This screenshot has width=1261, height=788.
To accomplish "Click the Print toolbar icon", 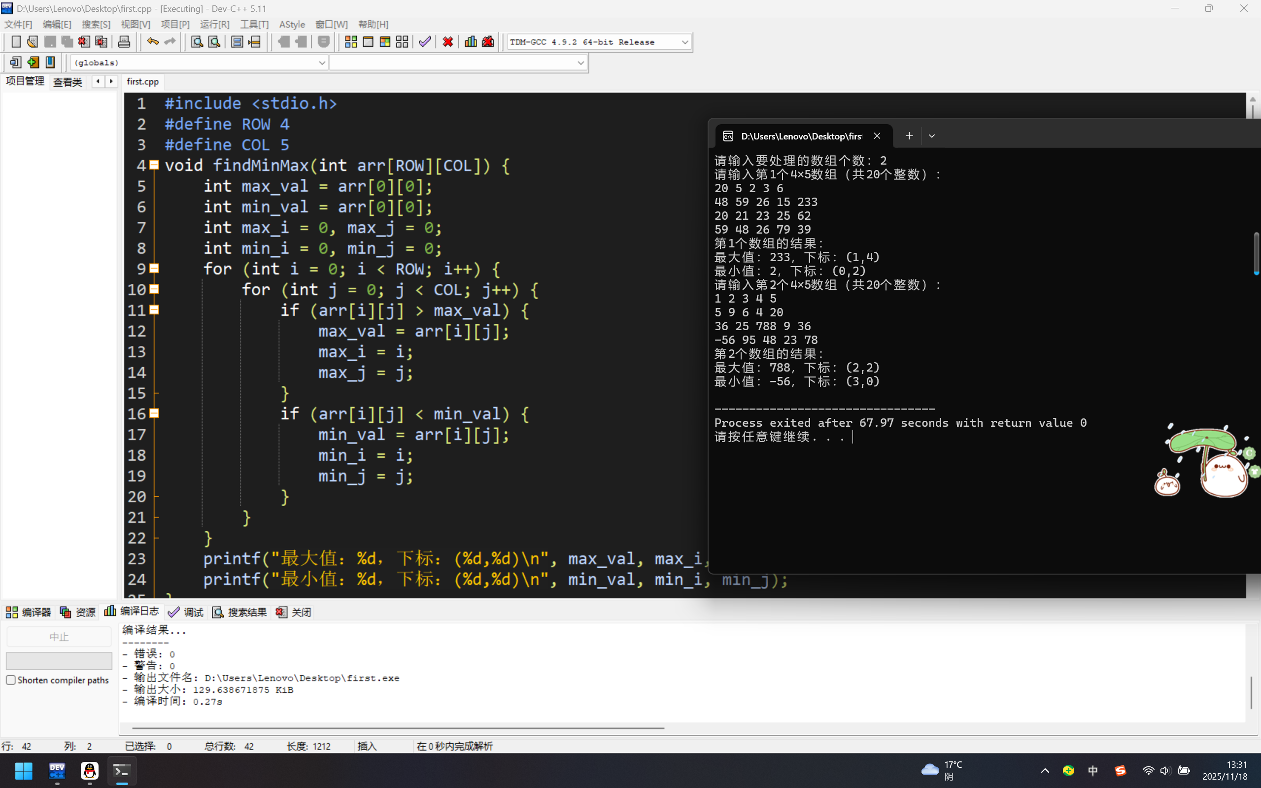I will [x=124, y=42].
